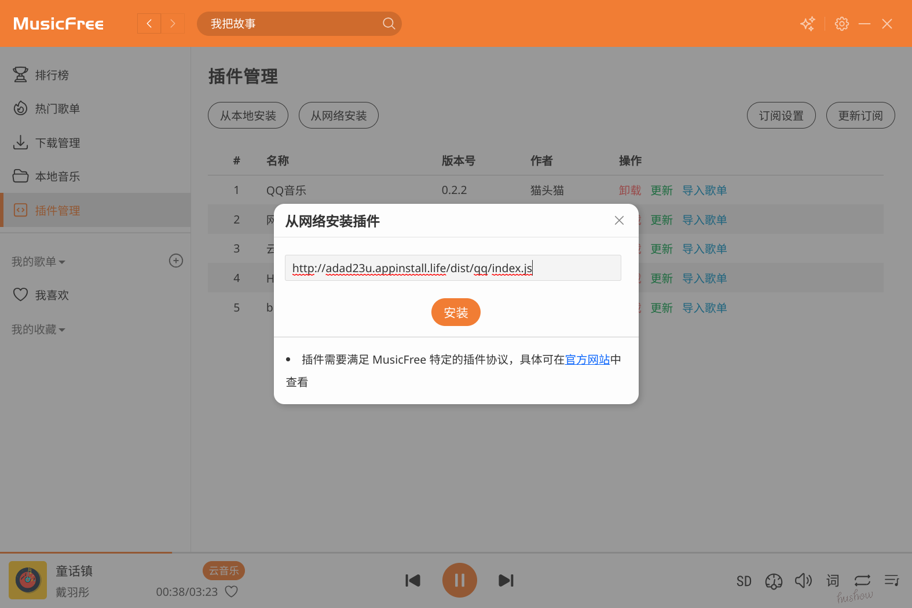
Task: Go forward with the navigation arrow
Action: pyautogui.click(x=173, y=24)
